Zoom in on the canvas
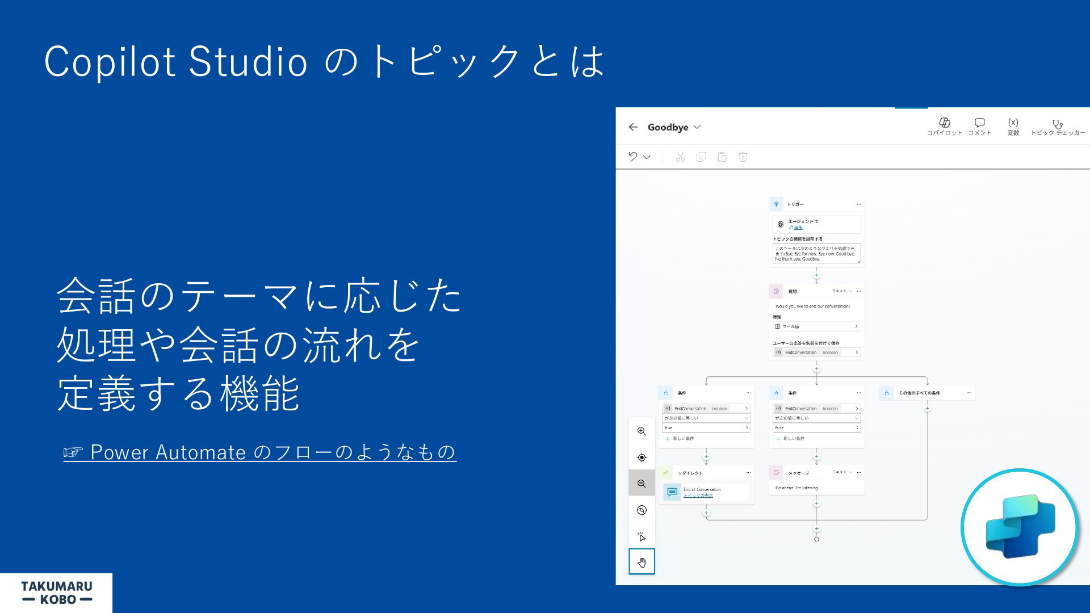 [642, 431]
